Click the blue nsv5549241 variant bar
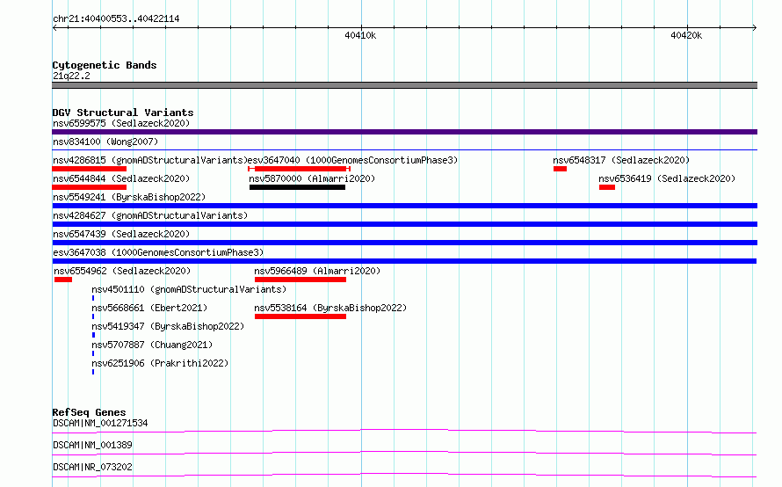 pyautogui.click(x=404, y=206)
